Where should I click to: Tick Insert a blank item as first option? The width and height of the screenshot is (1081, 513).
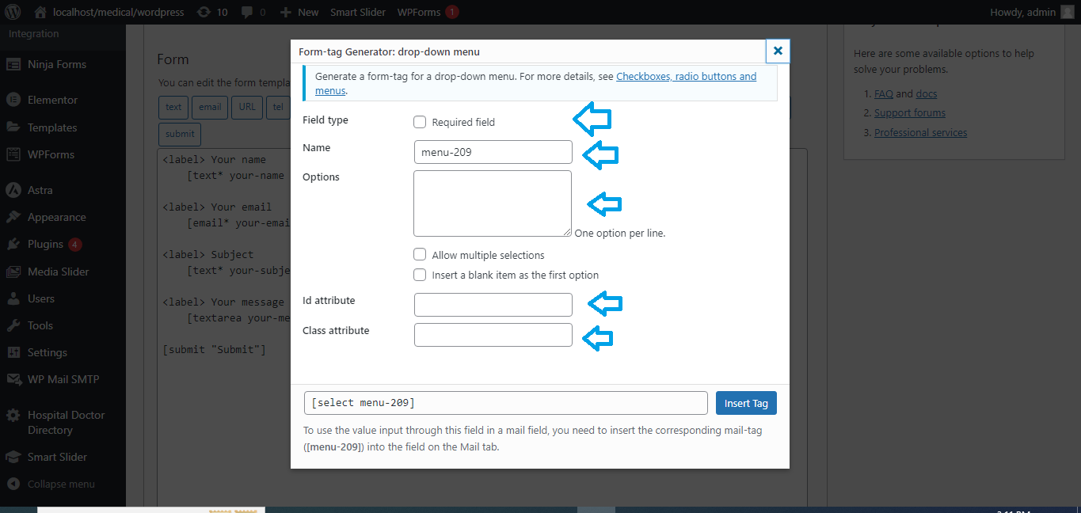click(420, 275)
